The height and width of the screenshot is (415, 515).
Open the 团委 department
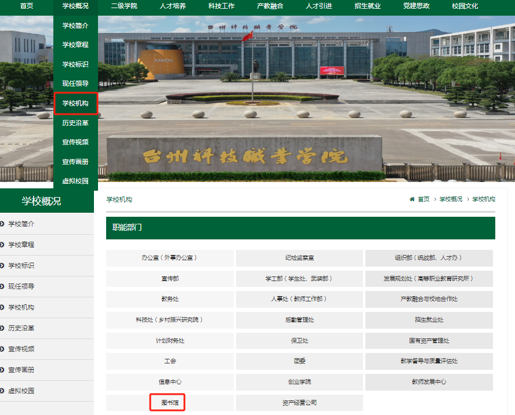(x=299, y=361)
